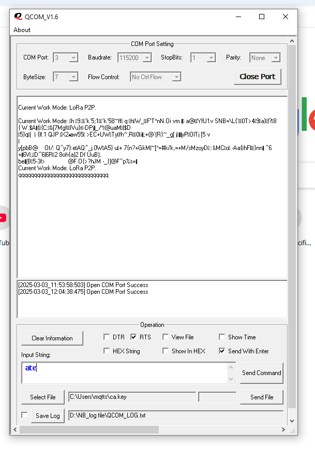
Task: Open the About menu
Action: [22, 30]
